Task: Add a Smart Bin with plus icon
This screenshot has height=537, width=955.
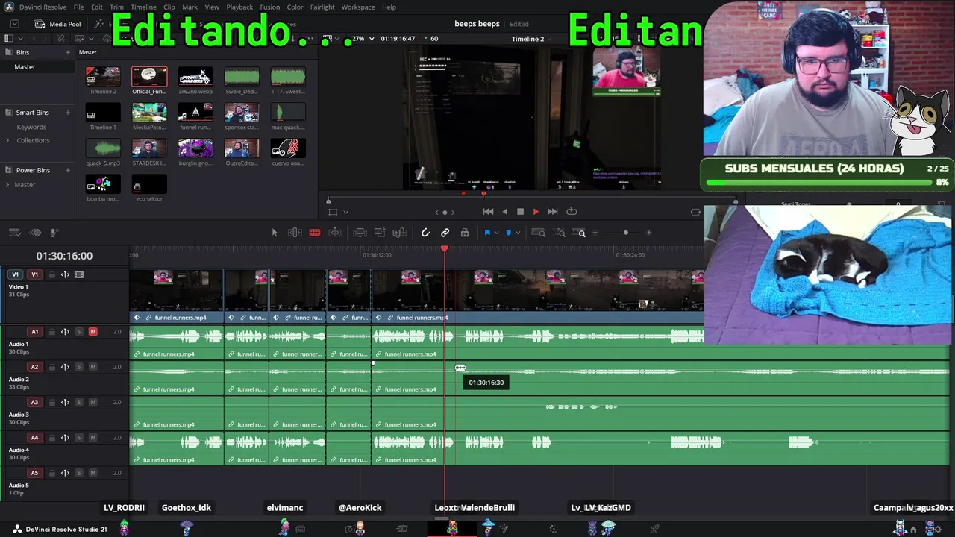Action: click(x=68, y=113)
